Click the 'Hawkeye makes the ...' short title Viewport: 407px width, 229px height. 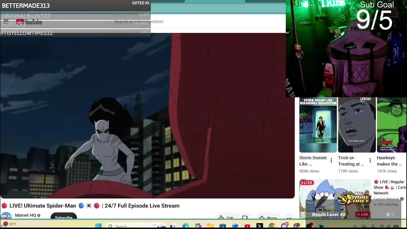coord(390,161)
